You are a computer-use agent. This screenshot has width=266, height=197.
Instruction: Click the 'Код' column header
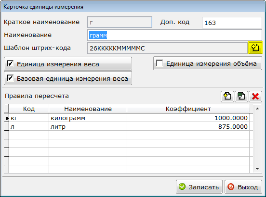pyautogui.click(x=29, y=109)
